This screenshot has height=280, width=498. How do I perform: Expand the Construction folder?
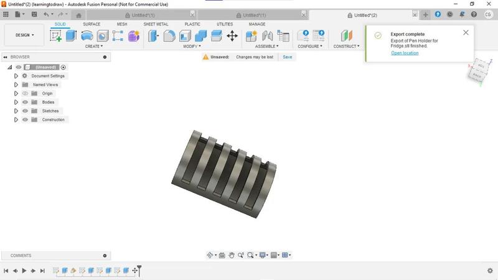point(16,119)
